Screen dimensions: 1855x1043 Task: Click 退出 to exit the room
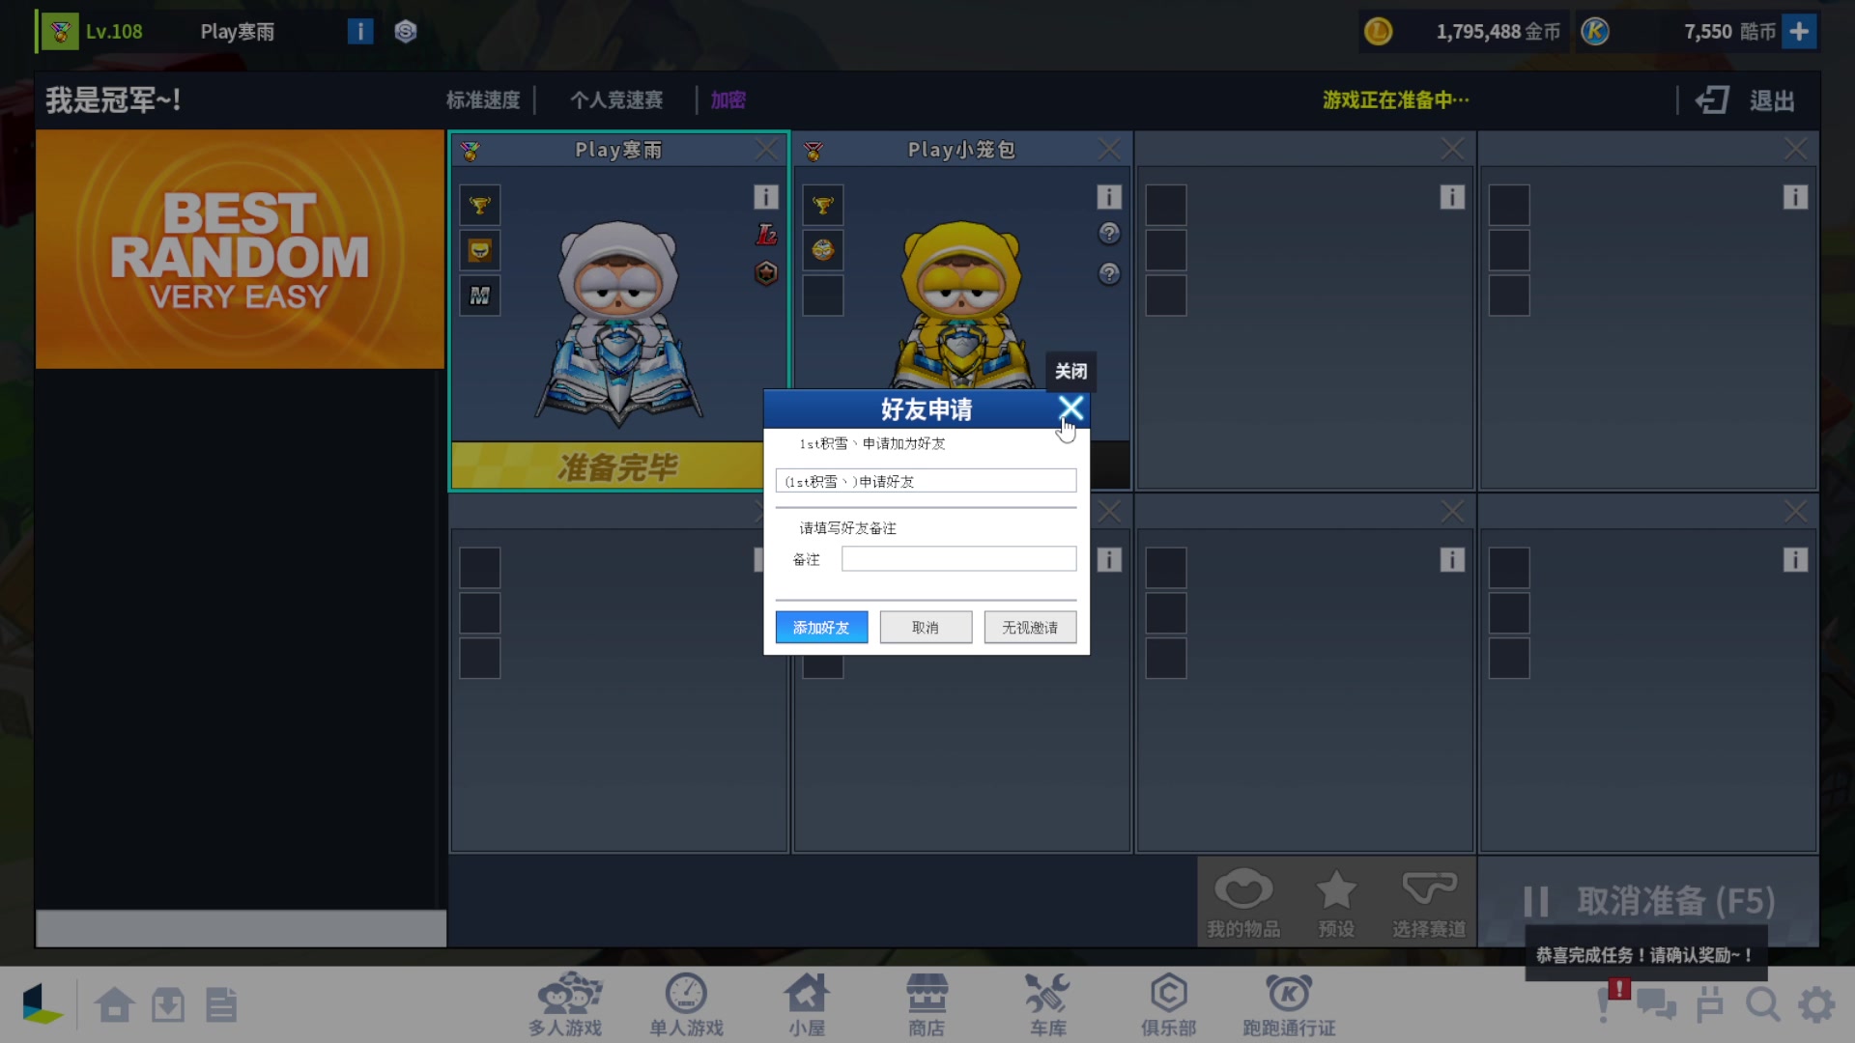pyautogui.click(x=1771, y=99)
